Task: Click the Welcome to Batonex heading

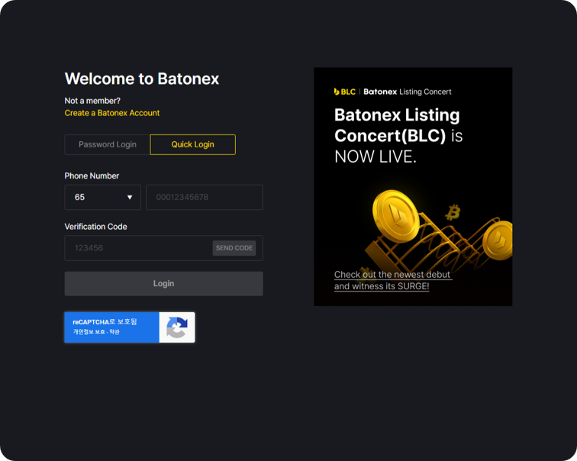Action: coord(142,79)
